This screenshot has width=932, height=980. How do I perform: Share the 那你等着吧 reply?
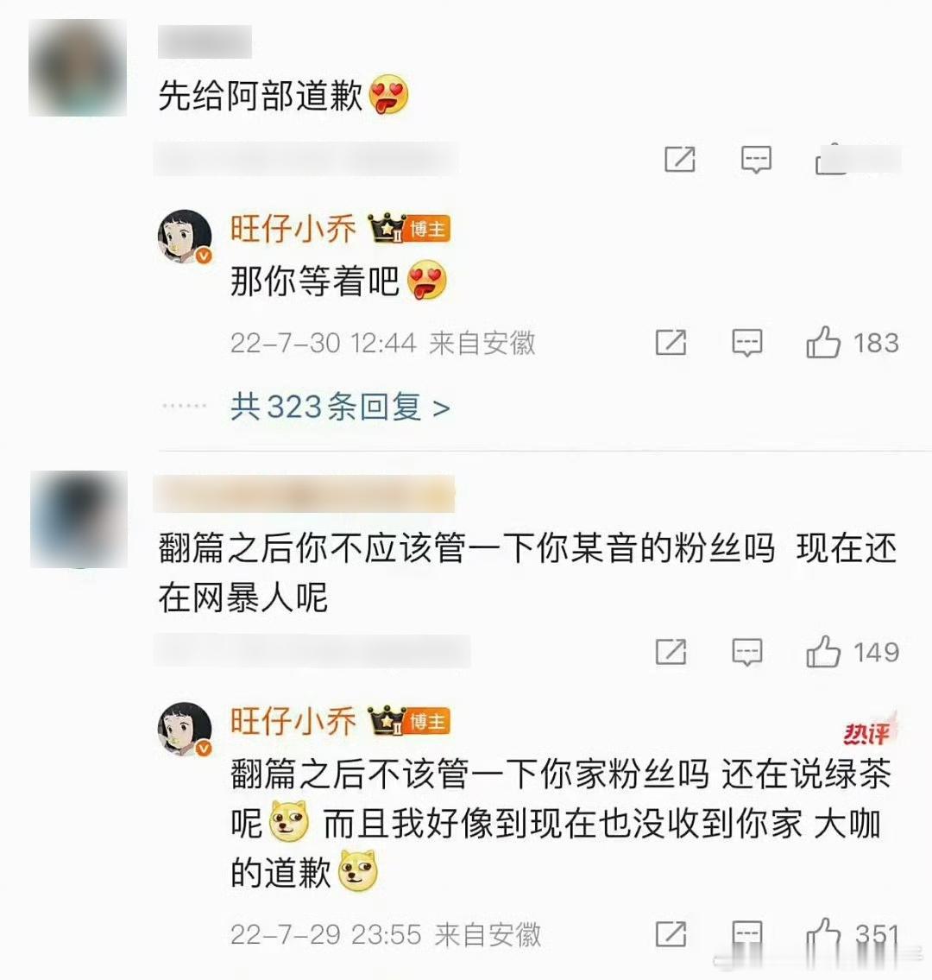click(671, 343)
